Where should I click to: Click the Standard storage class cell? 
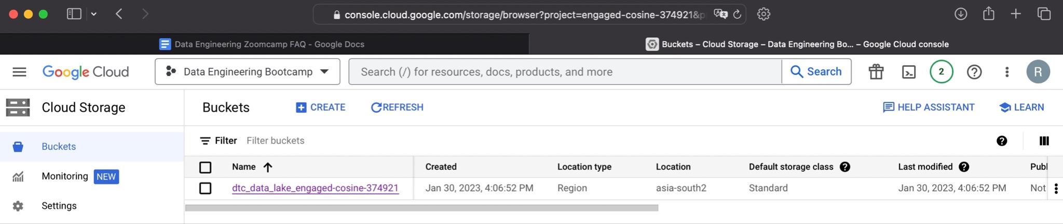pyautogui.click(x=768, y=188)
